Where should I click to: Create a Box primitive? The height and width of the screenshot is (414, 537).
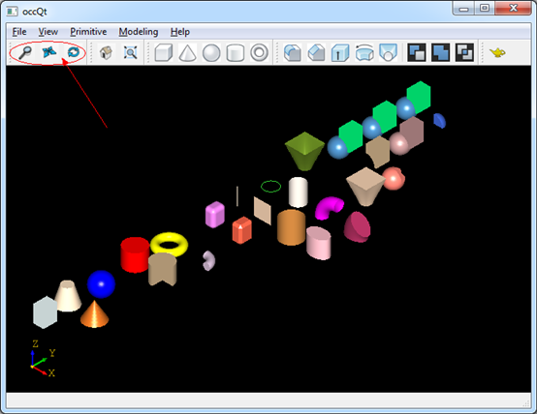coord(164,52)
